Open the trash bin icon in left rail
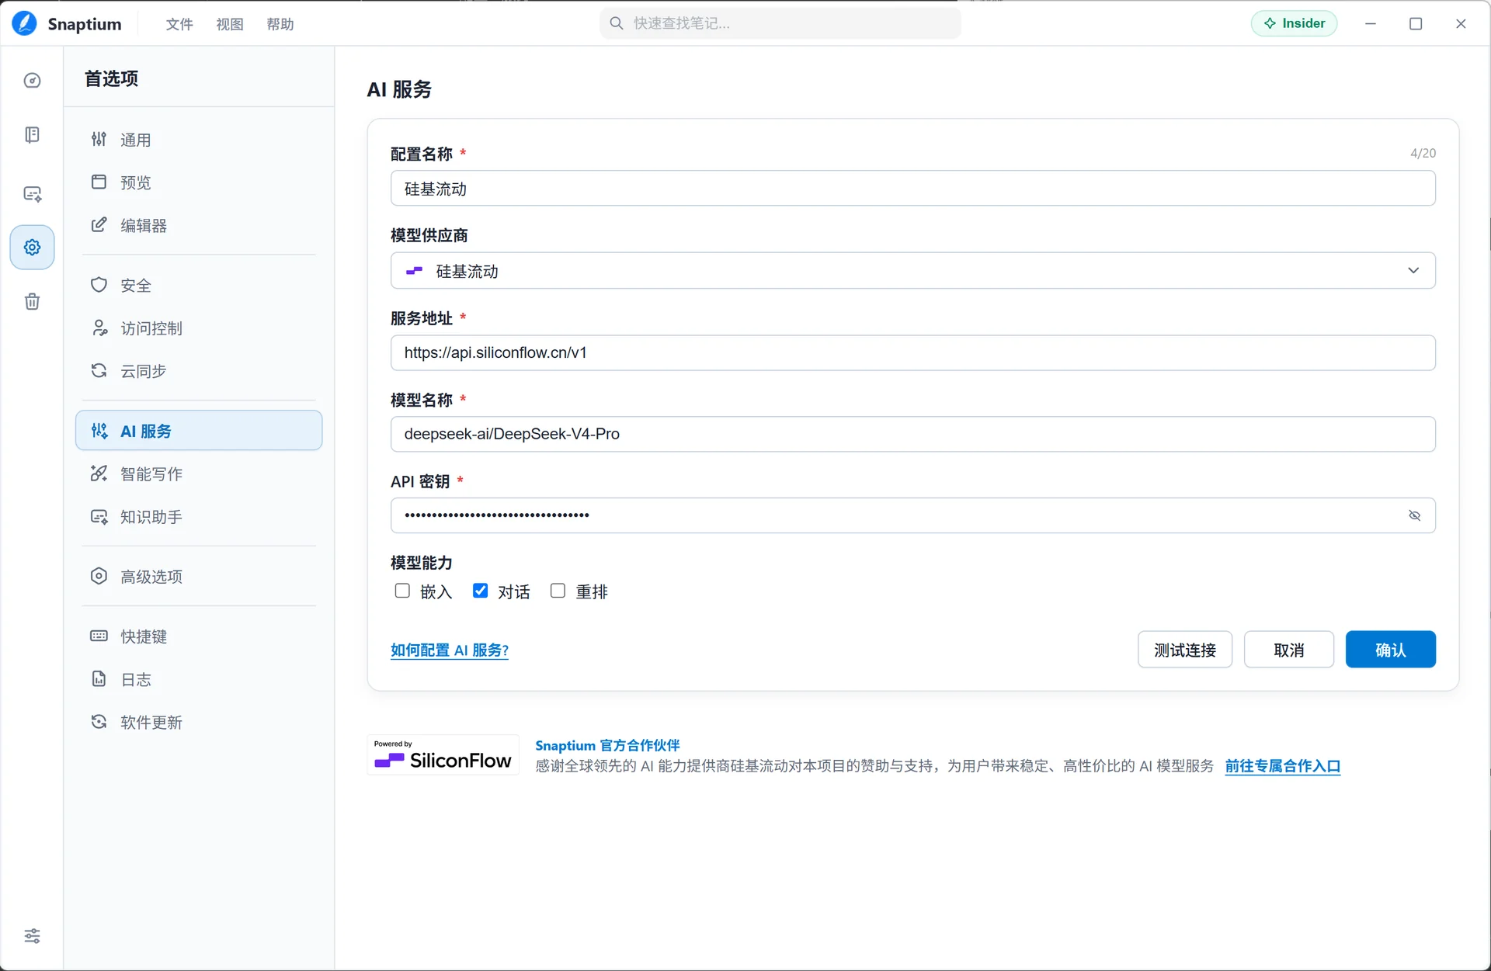1491x971 pixels. 32,301
